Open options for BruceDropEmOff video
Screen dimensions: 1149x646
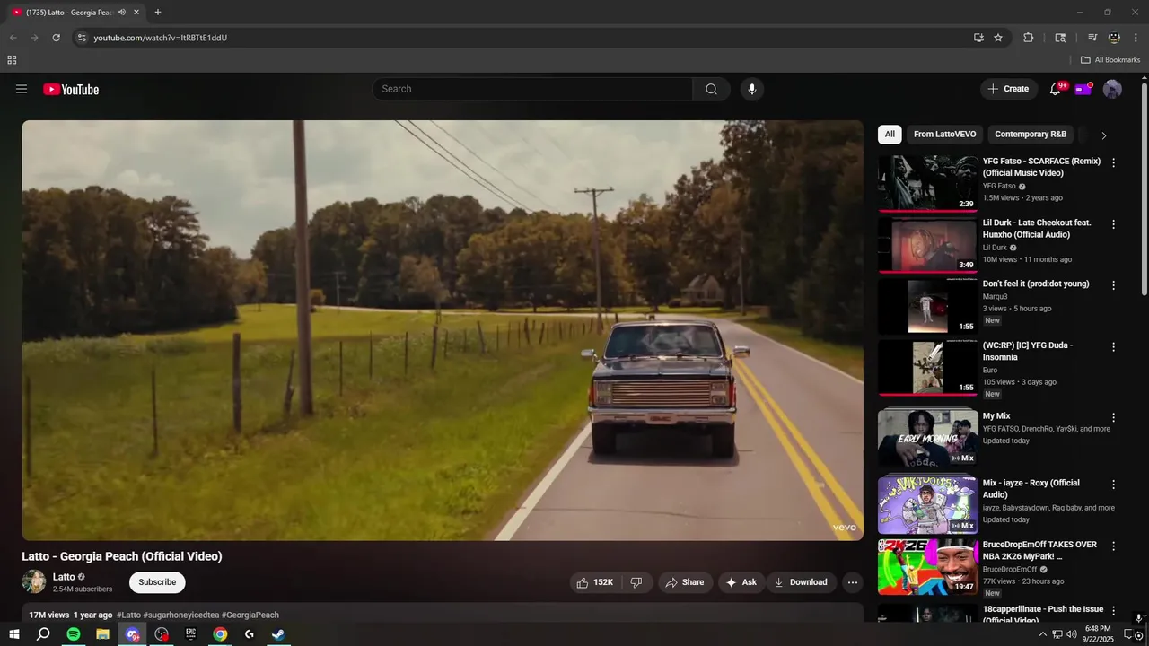pyautogui.click(x=1114, y=546)
